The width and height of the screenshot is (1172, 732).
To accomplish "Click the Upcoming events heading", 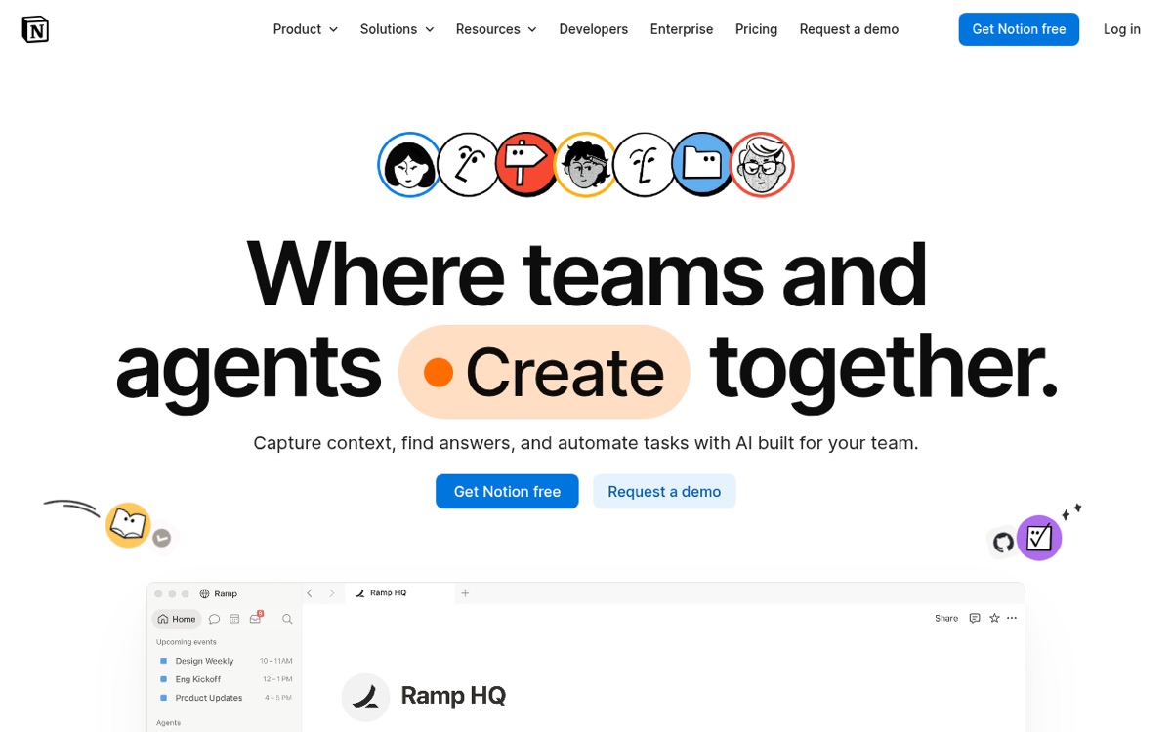I will pos(187,642).
